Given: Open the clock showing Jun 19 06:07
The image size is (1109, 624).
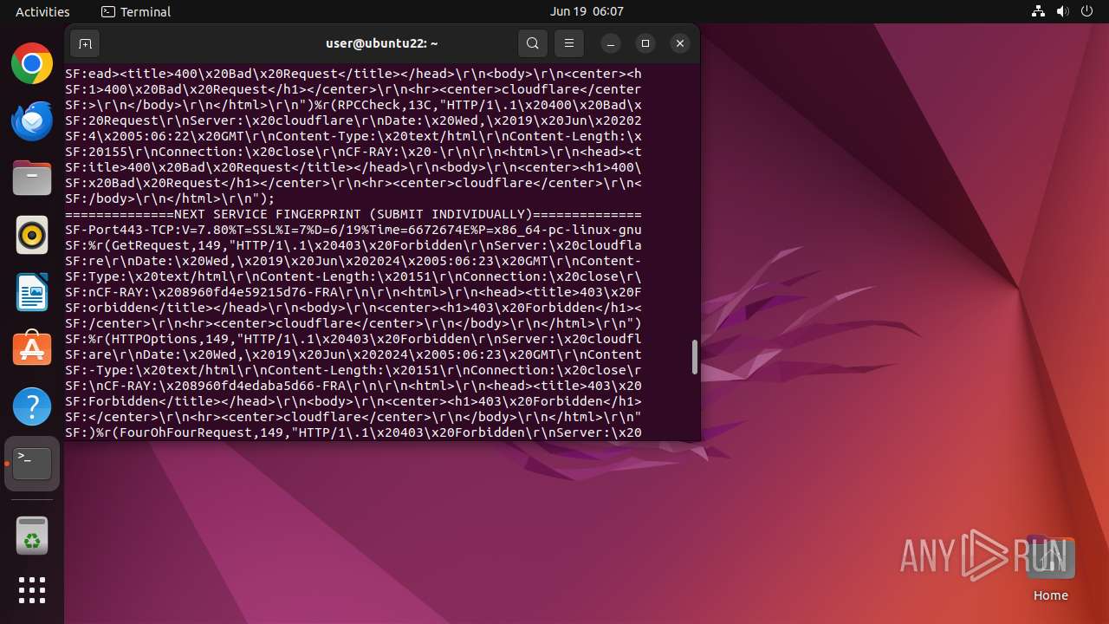Looking at the screenshot, I should pos(587,11).
